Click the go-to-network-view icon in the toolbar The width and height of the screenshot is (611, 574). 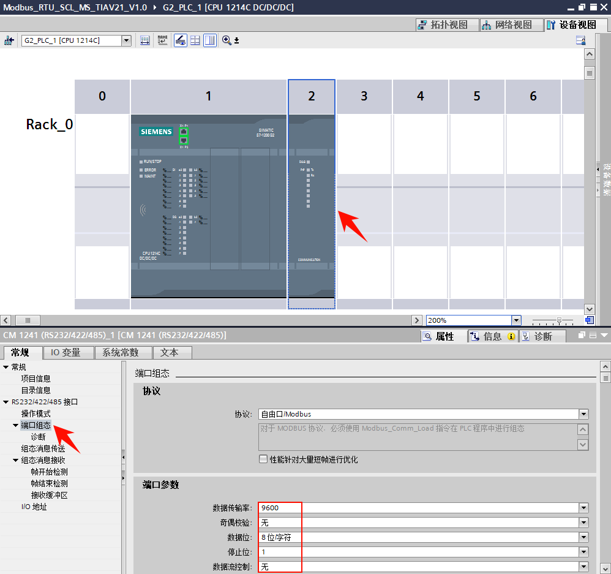tap(9, 40)
